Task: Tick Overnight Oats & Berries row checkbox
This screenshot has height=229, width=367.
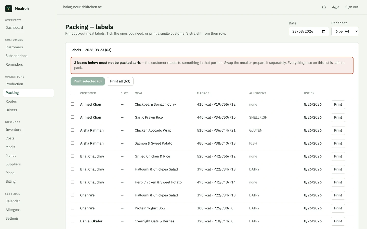Action: pos(73,221)
